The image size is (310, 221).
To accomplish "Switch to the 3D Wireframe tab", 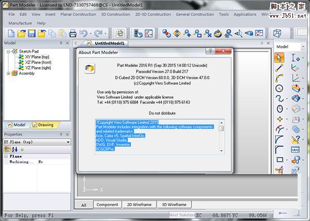I will (x=174, y=205).
